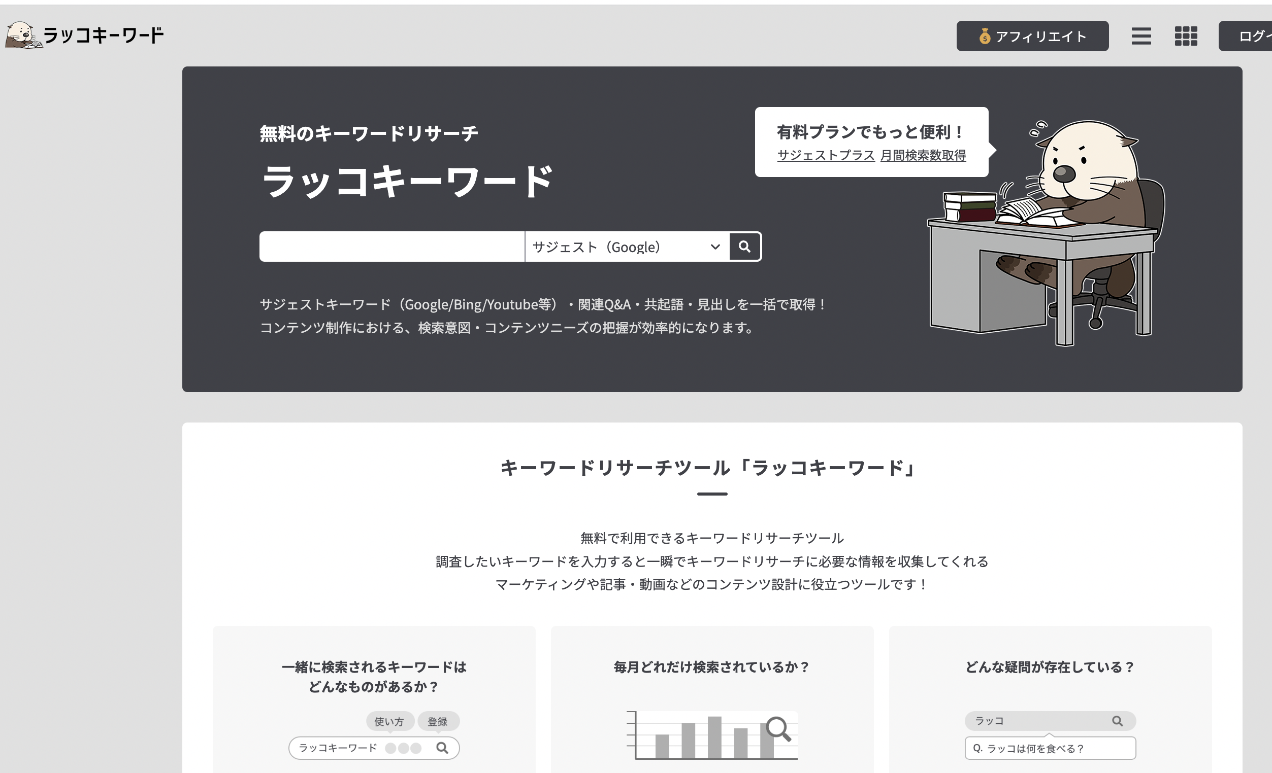Focus the keyword search input field

click(392, 247)
